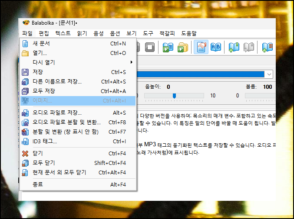Screen dimensions: 294x219
Task: Click the 볼륨 volume slider track
Action: point(260,96)
